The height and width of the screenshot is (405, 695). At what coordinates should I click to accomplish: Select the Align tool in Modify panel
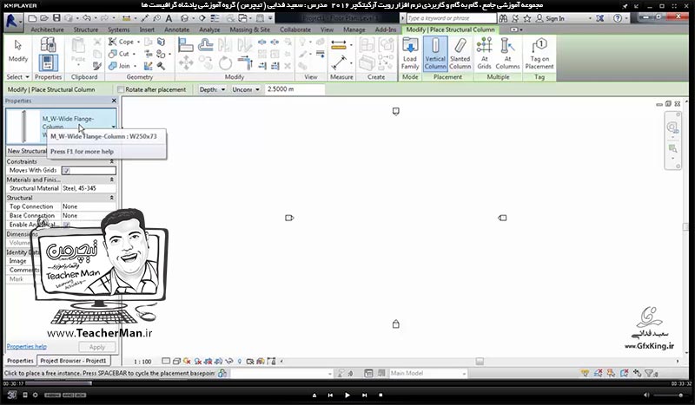(186, 44)
